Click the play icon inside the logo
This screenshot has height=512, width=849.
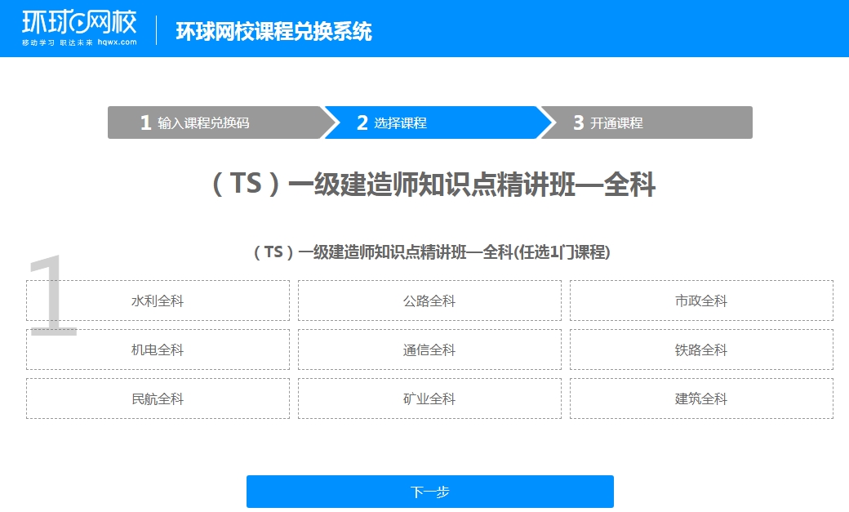click(x=80, y=24)
